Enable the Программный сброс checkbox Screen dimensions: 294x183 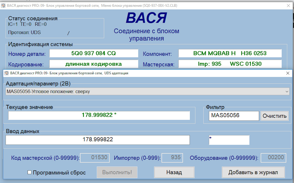(29, 172)
